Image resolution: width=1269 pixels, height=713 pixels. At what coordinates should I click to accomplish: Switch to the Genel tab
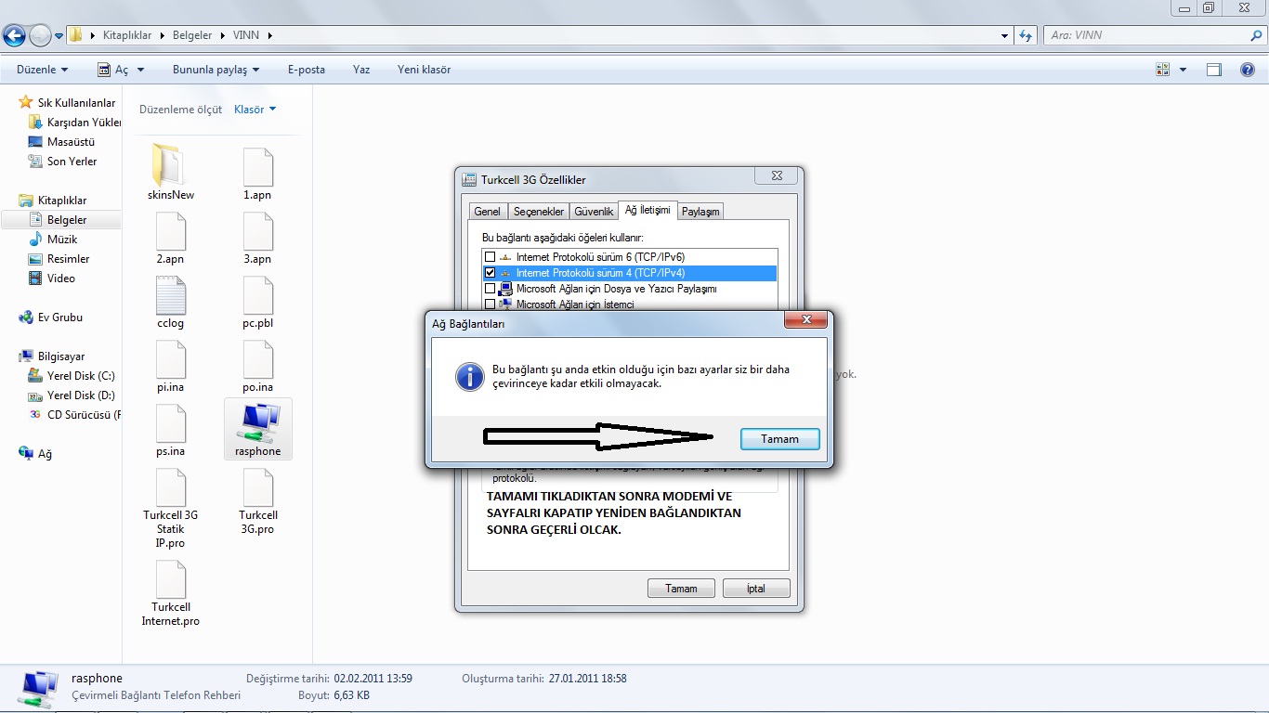coord(488,212)
